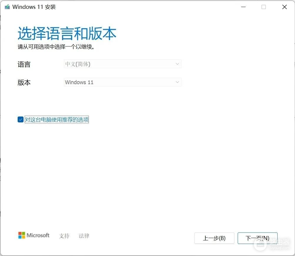
Task: Click the 对这台电脑使用推荐的选项 label text
Action: (57, 119)
